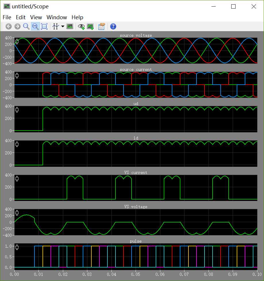Viewport: 264px width, 281px height.
Task: Click the 'pulse' plot title
Action: click(136, 241)
